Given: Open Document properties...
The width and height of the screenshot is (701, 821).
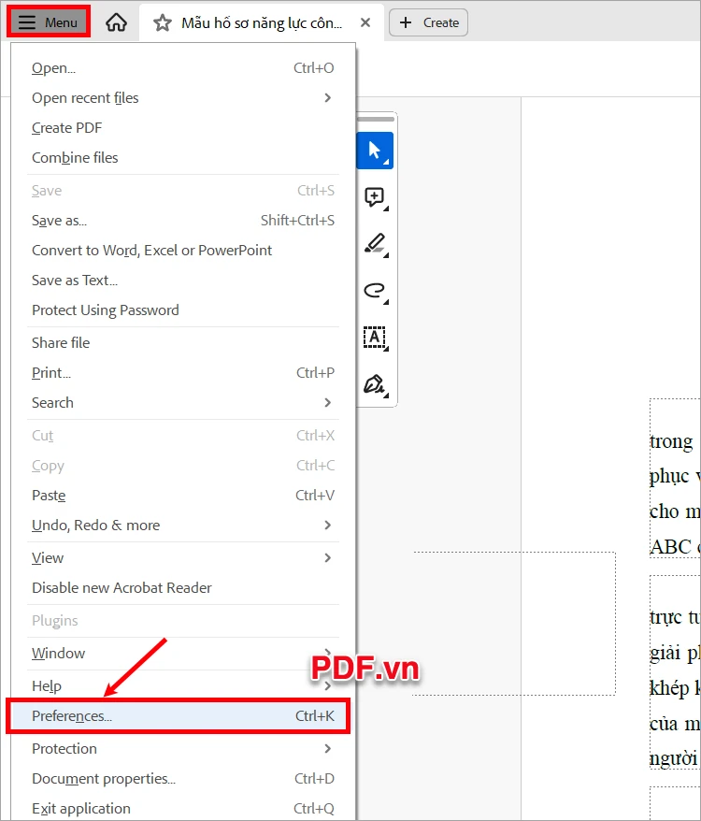Looking at the screenshot, I should (x=182, y=779).
